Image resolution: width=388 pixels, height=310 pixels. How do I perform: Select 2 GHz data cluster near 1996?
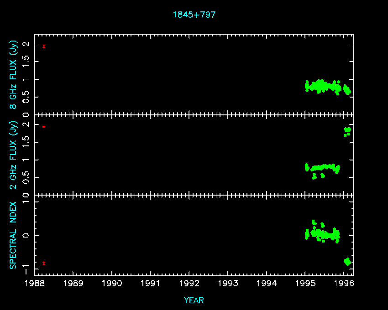click(x=347, y=131)
